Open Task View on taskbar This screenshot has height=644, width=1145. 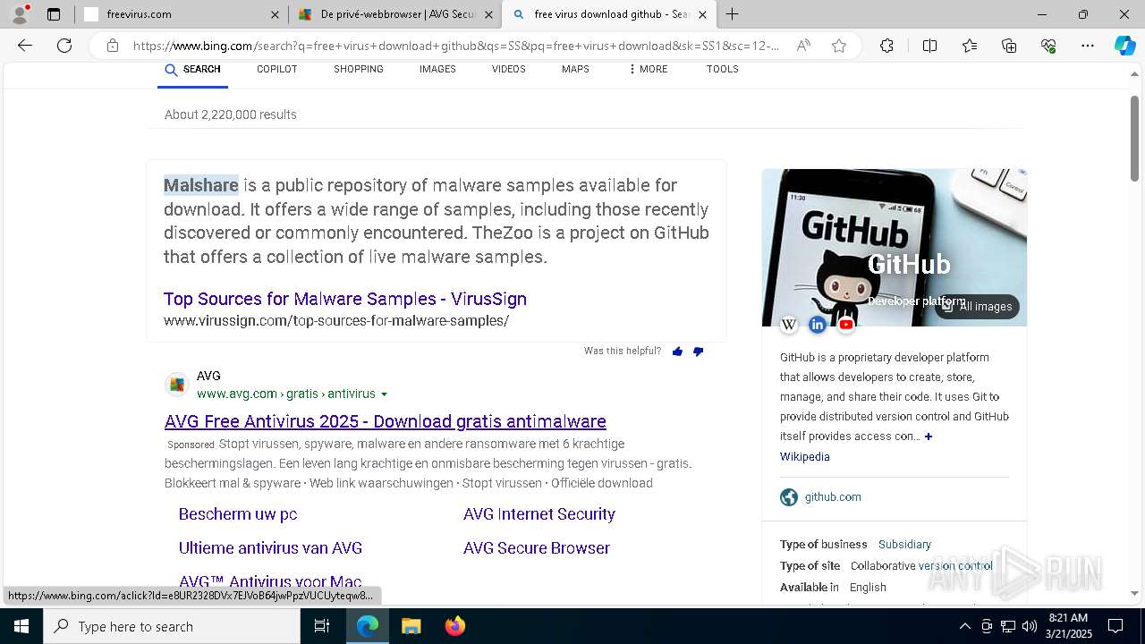[322, 626]
